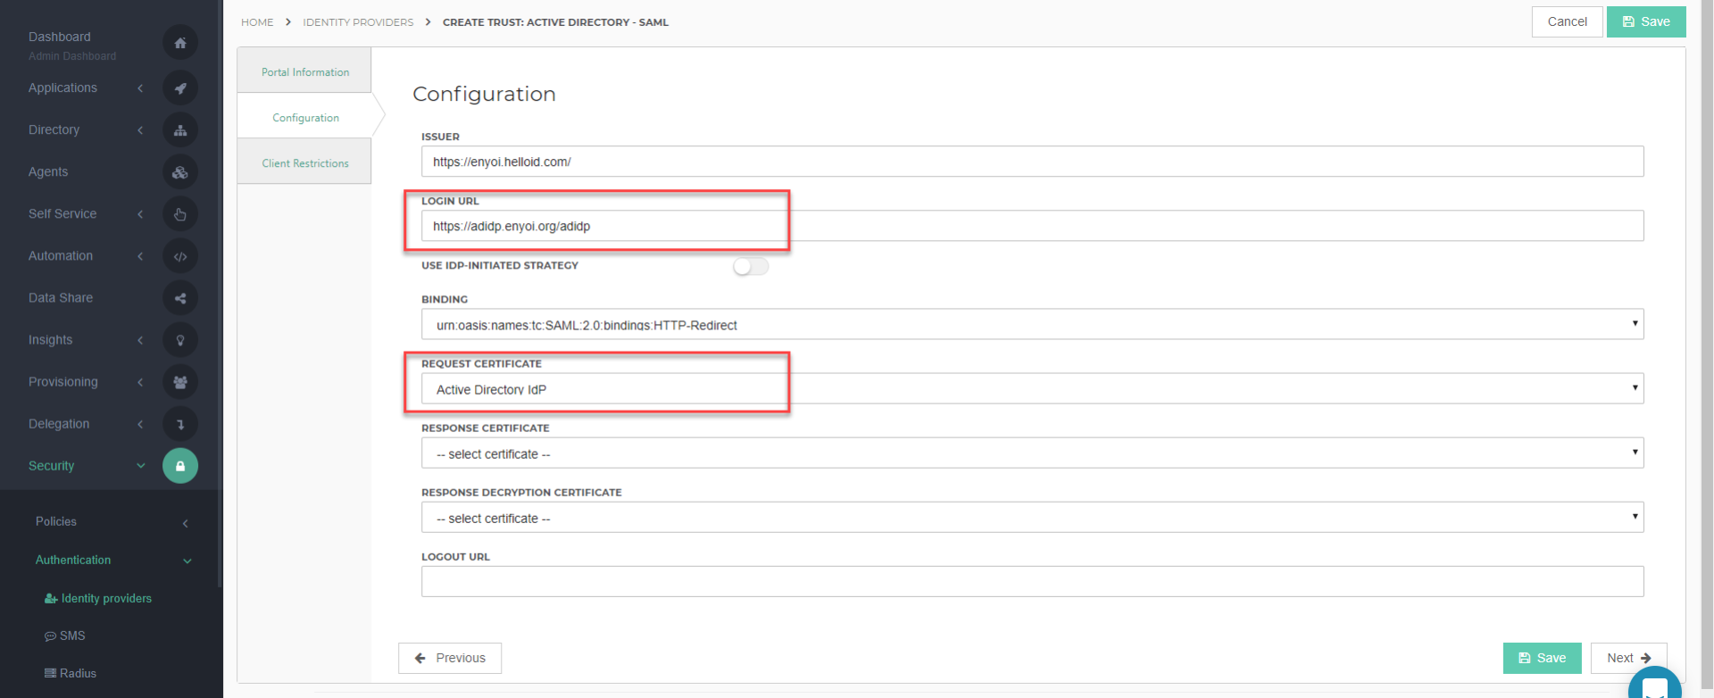This screenshot has height=698, width=1714.
Task: Click the Automation code icon
Action: pos(180,256)
